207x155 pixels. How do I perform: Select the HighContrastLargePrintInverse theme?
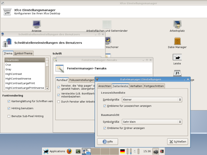pyautogui.click(x=25, y=88)
